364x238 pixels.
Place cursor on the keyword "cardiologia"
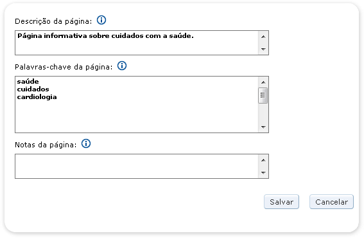click(x=37, y=97)
